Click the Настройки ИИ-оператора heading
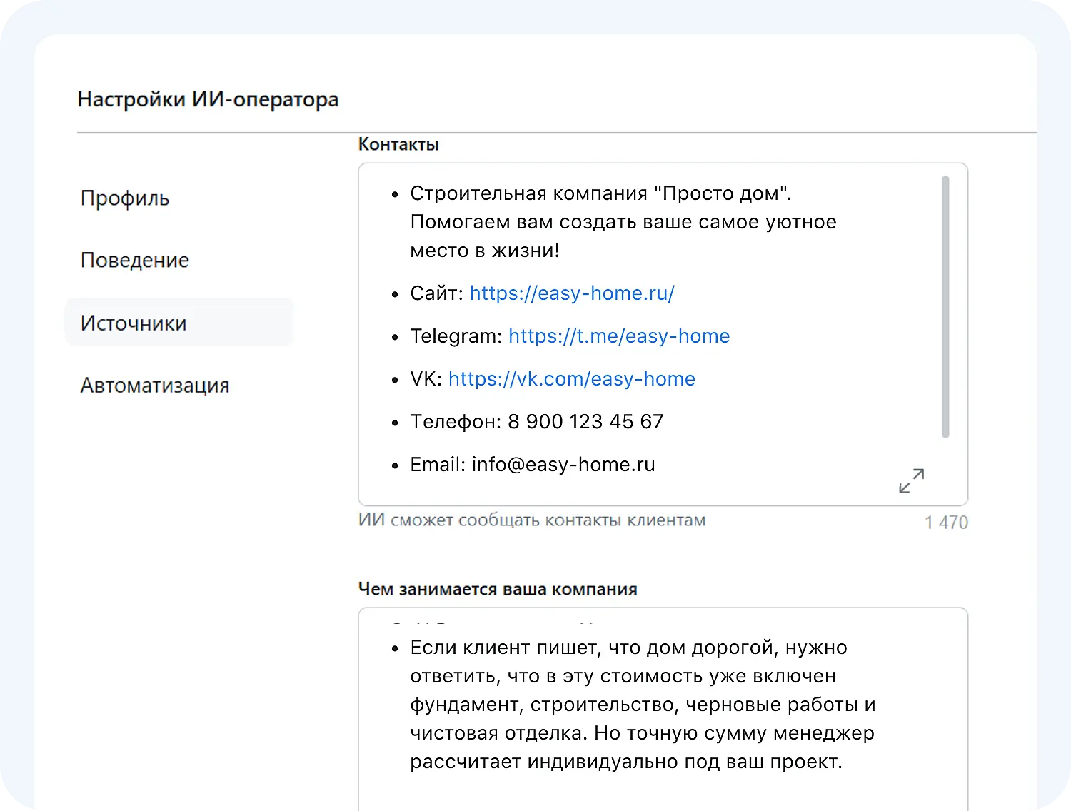Image resolution: width=1071 pixels, height=811 pixels. coord(208,99)
